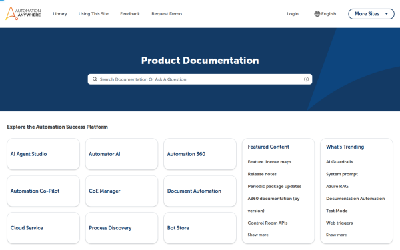Screen dimensions: 400x250
Task: Open the Request Demo link
Action: point(167,14)
